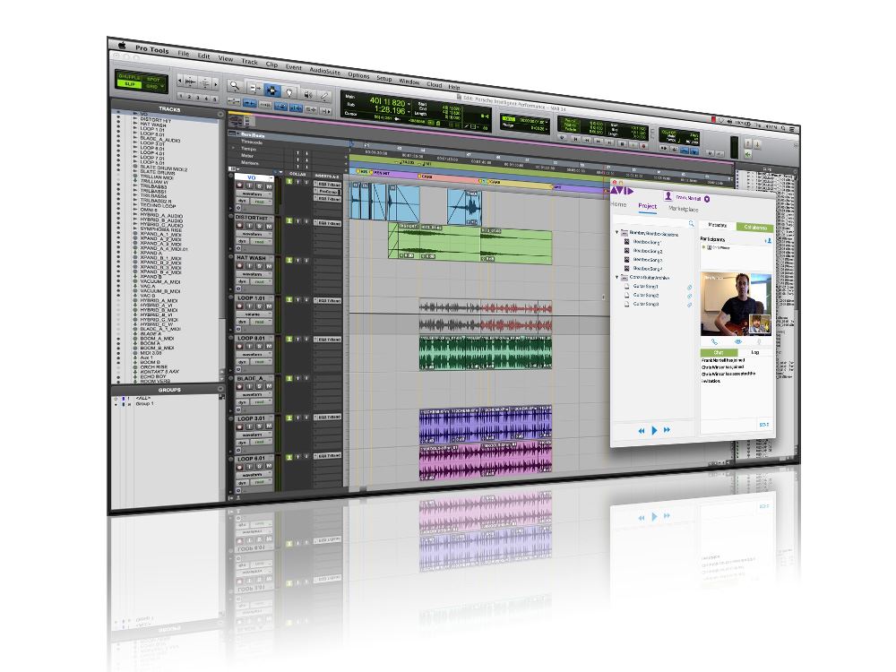Open the VO track name dropdown arrow
The image size is (896, 672).
click(x=271, y=179)
